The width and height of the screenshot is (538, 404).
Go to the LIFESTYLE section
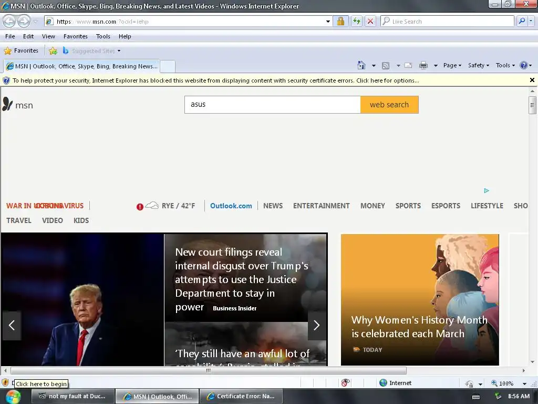point(487,206)
